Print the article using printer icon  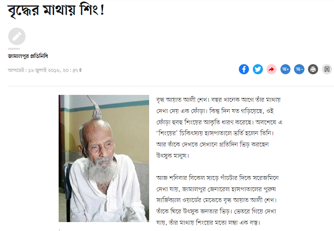313,69
